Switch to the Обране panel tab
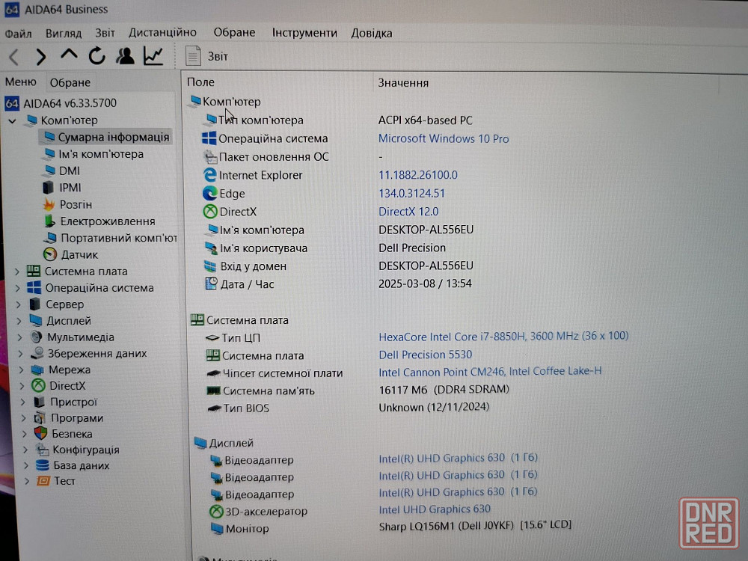 coord(70,82)
